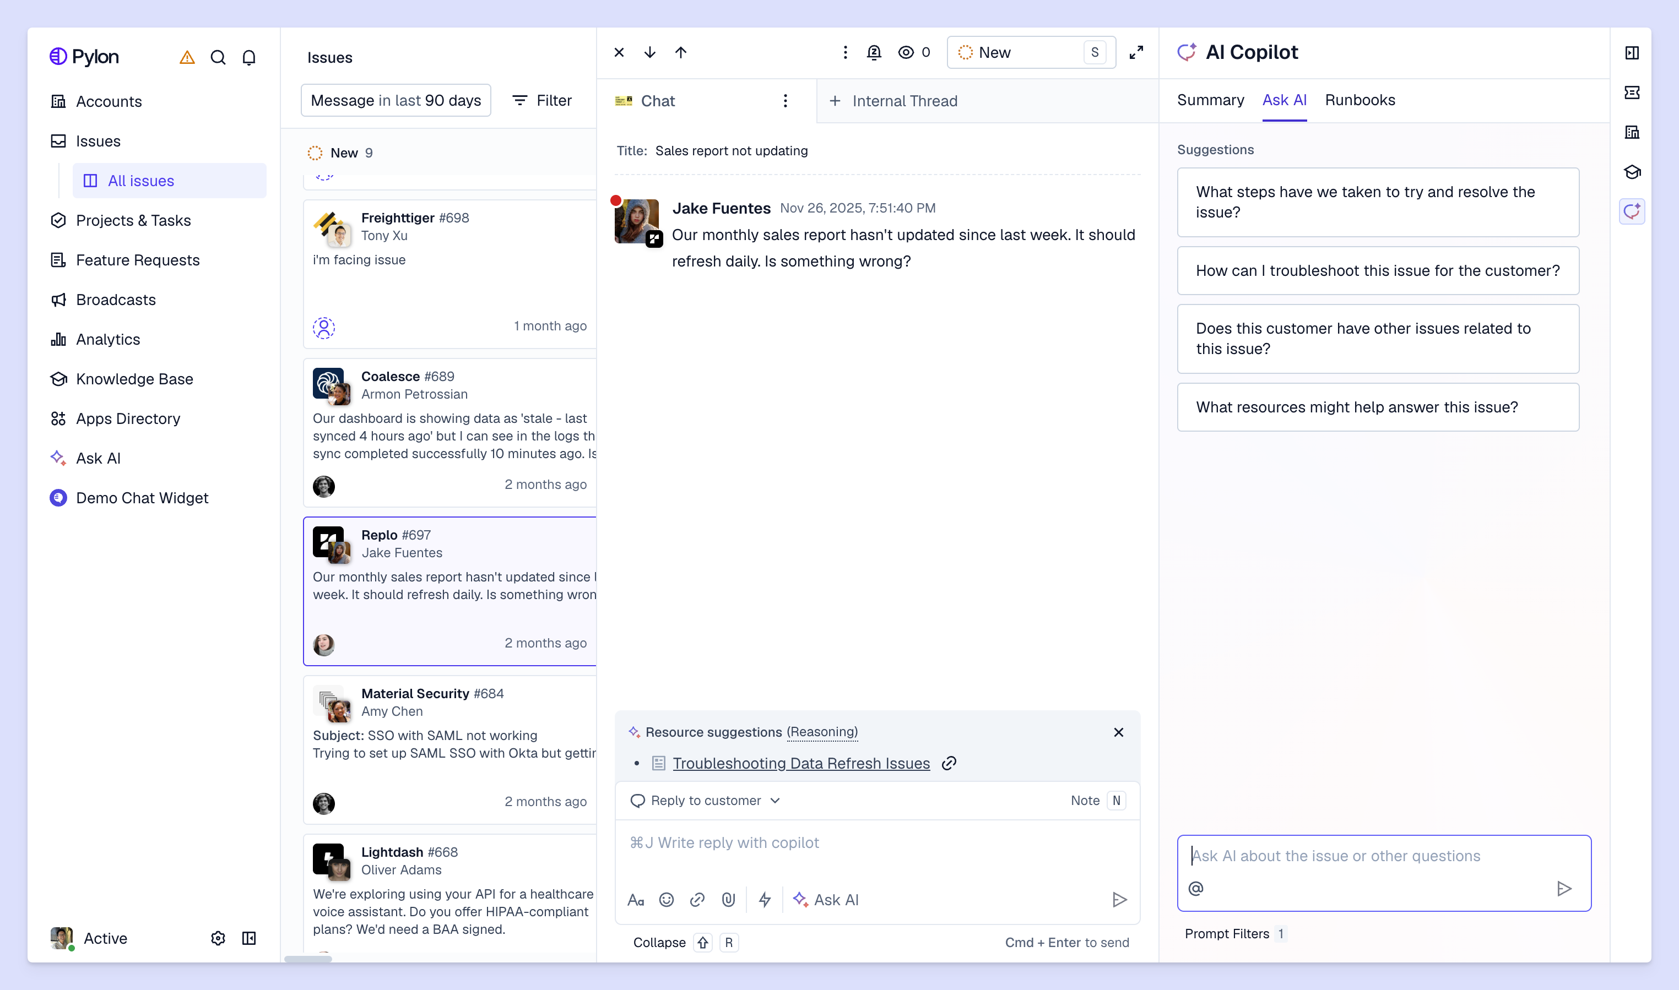This screenshot has width=1679, height=990.
Task: Open Troubleshooting Data Refresh Issues link
Action: [801, 763]
